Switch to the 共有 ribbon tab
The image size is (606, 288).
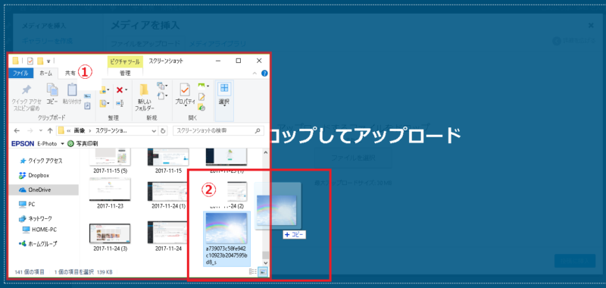pyautogui.click(x=70, y=73)
